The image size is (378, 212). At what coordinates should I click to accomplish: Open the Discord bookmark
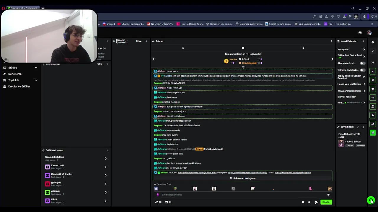point(109,24)
